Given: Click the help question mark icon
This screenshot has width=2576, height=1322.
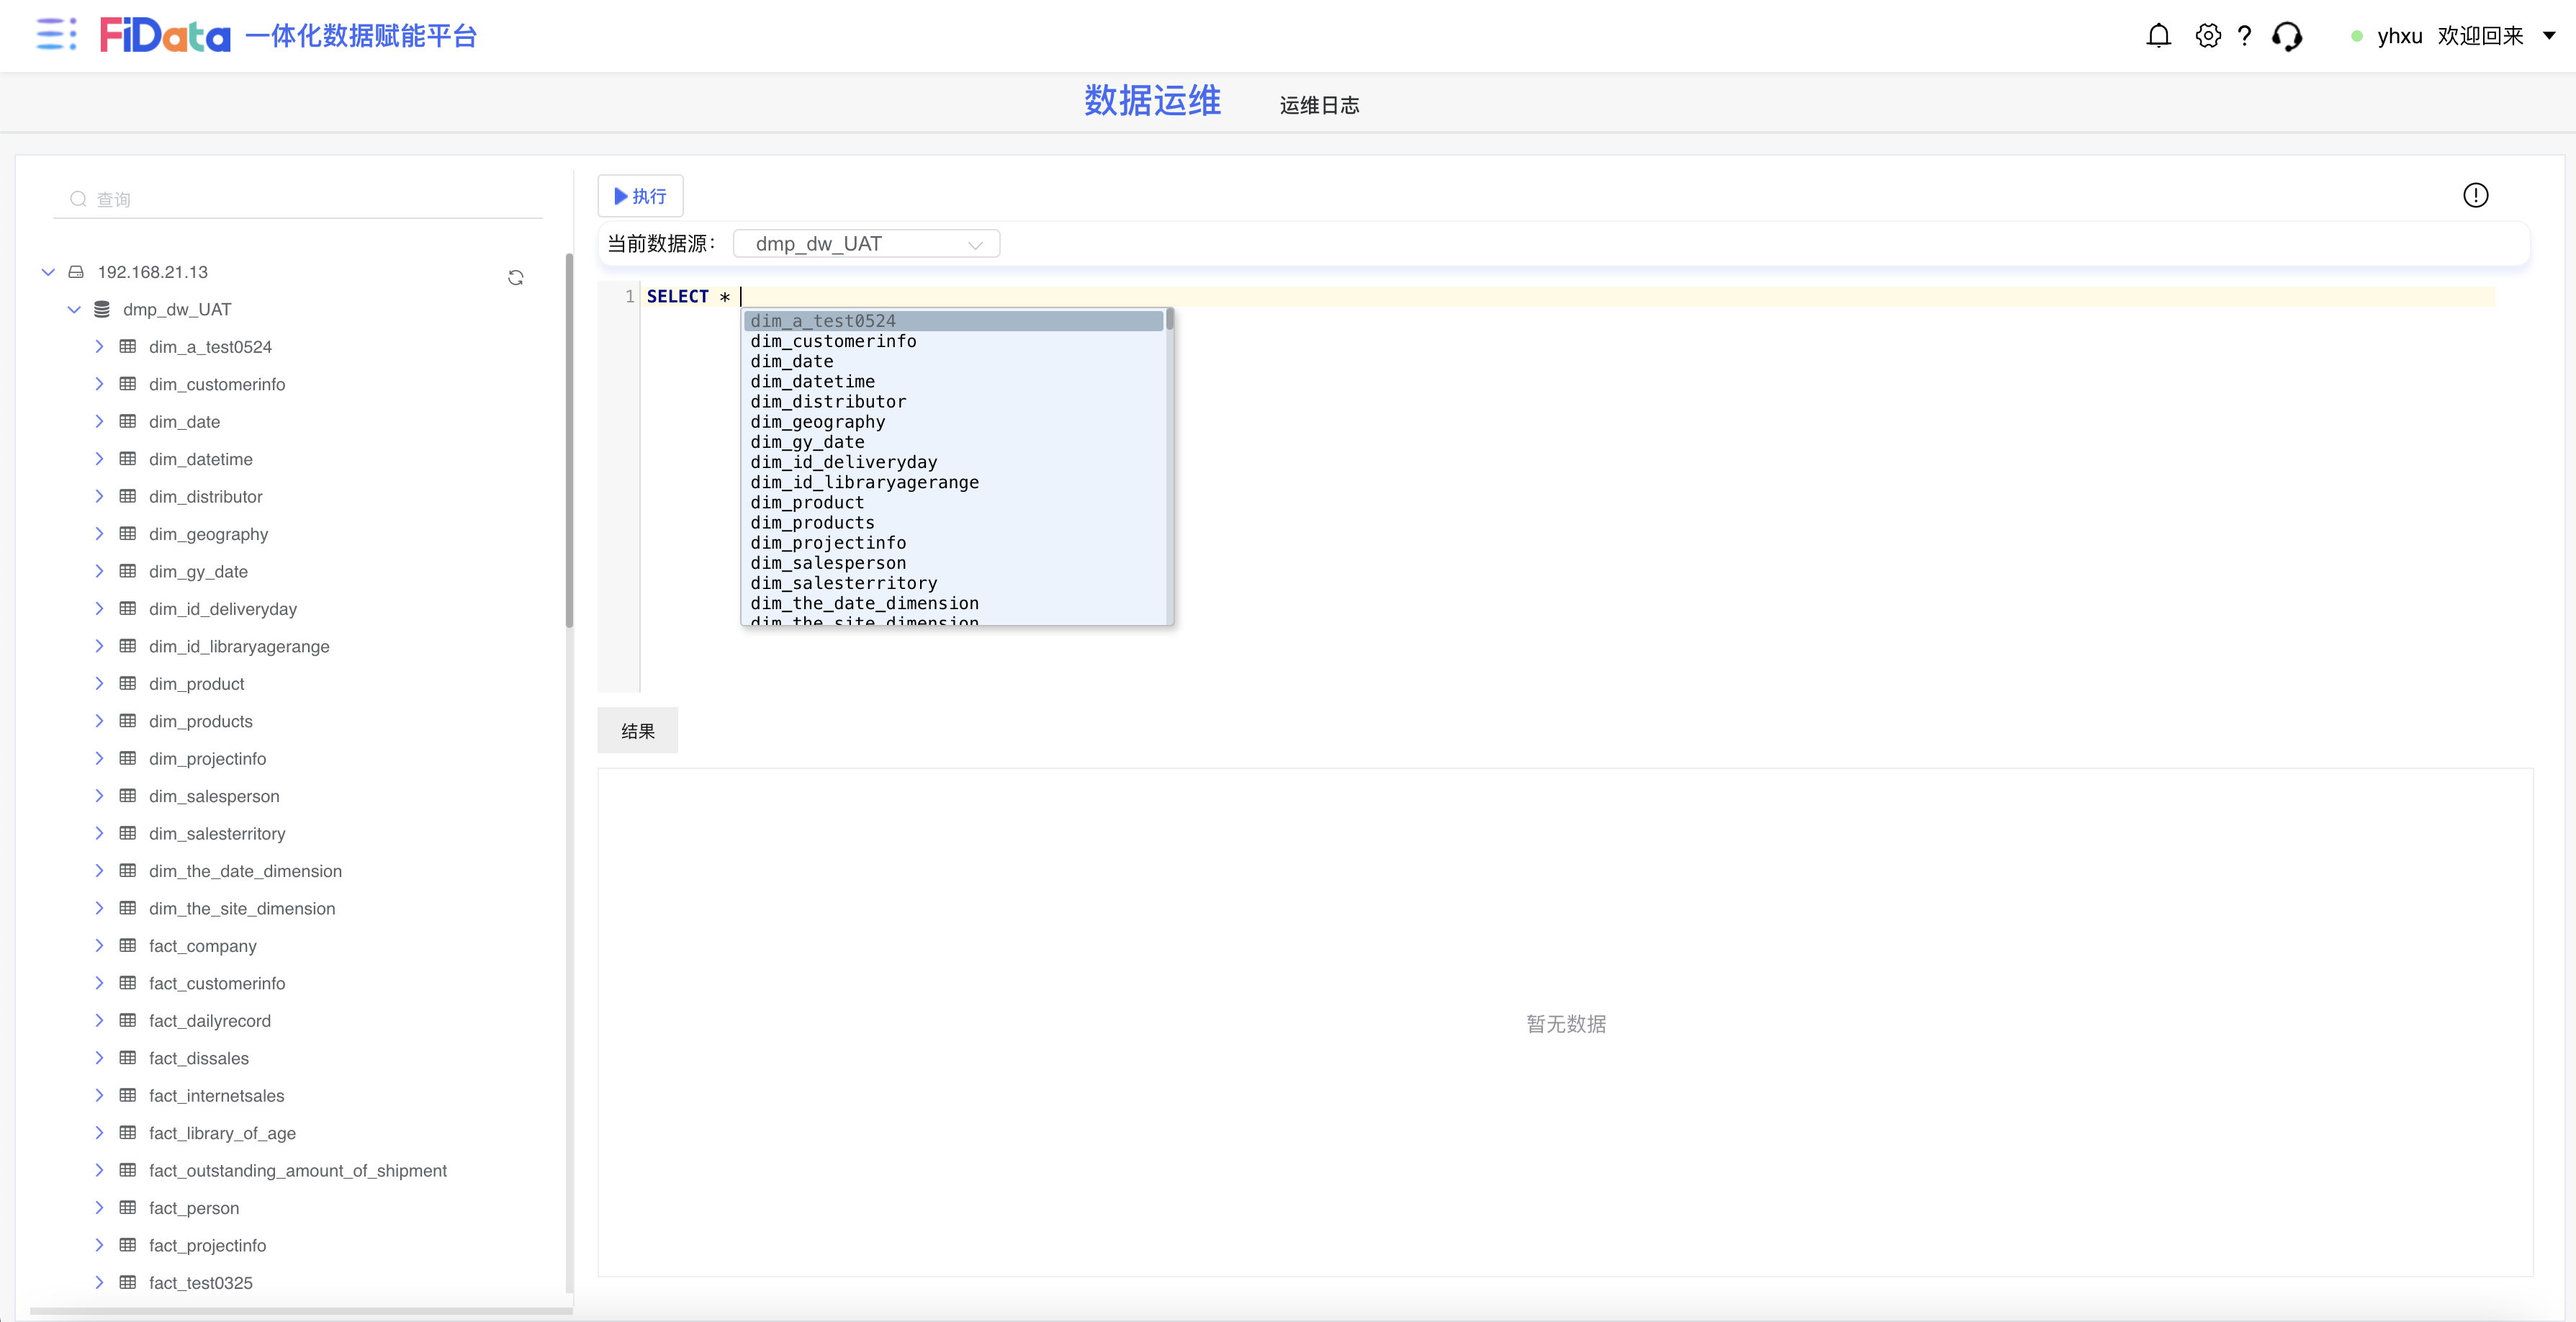Looking at the screenshot, I should (x=2245, y=36).
